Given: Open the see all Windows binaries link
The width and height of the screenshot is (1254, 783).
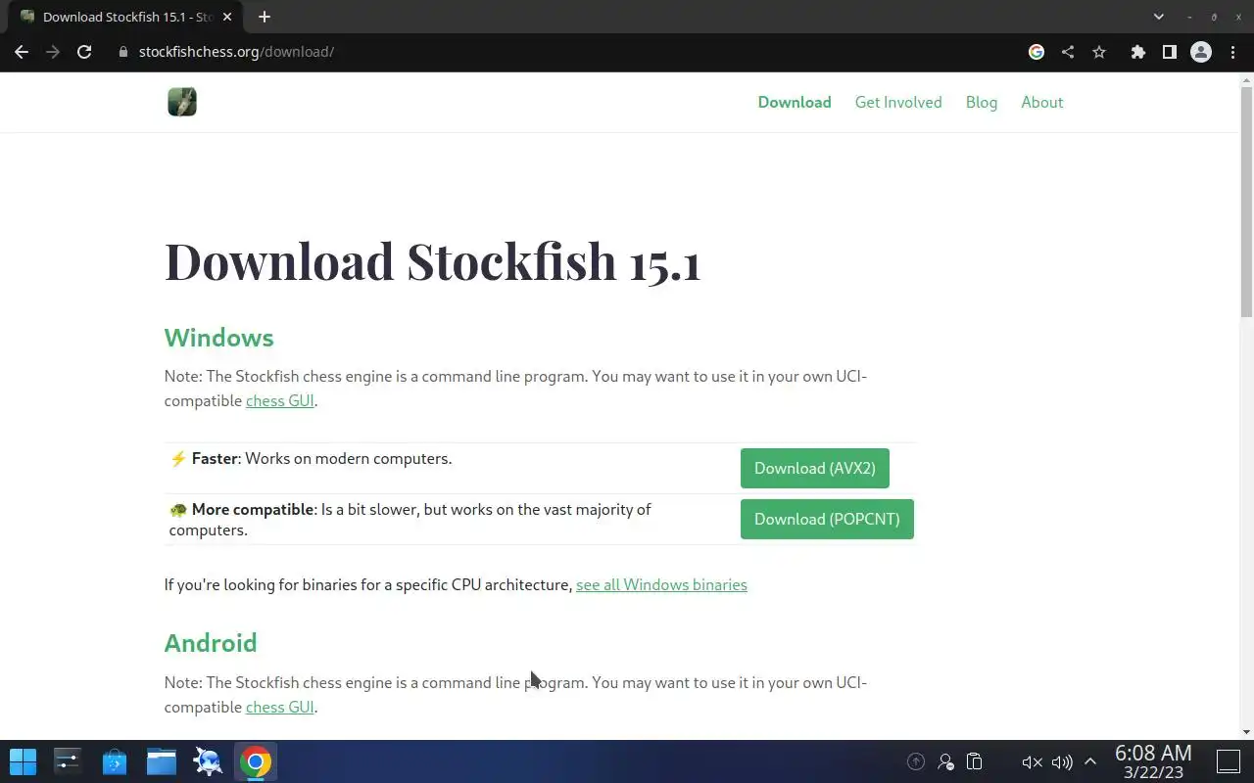Looking at the screenshot, I should [661, 584].
